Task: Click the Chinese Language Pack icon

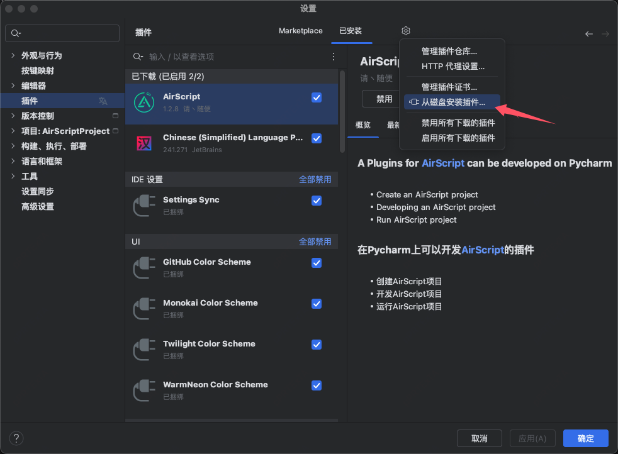Action: coord(144,143)
